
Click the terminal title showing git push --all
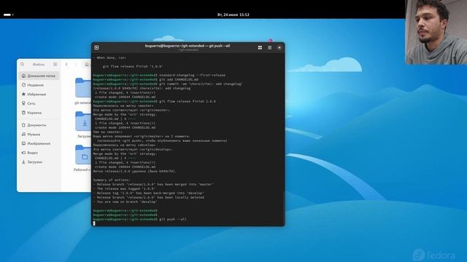point(188,46)
